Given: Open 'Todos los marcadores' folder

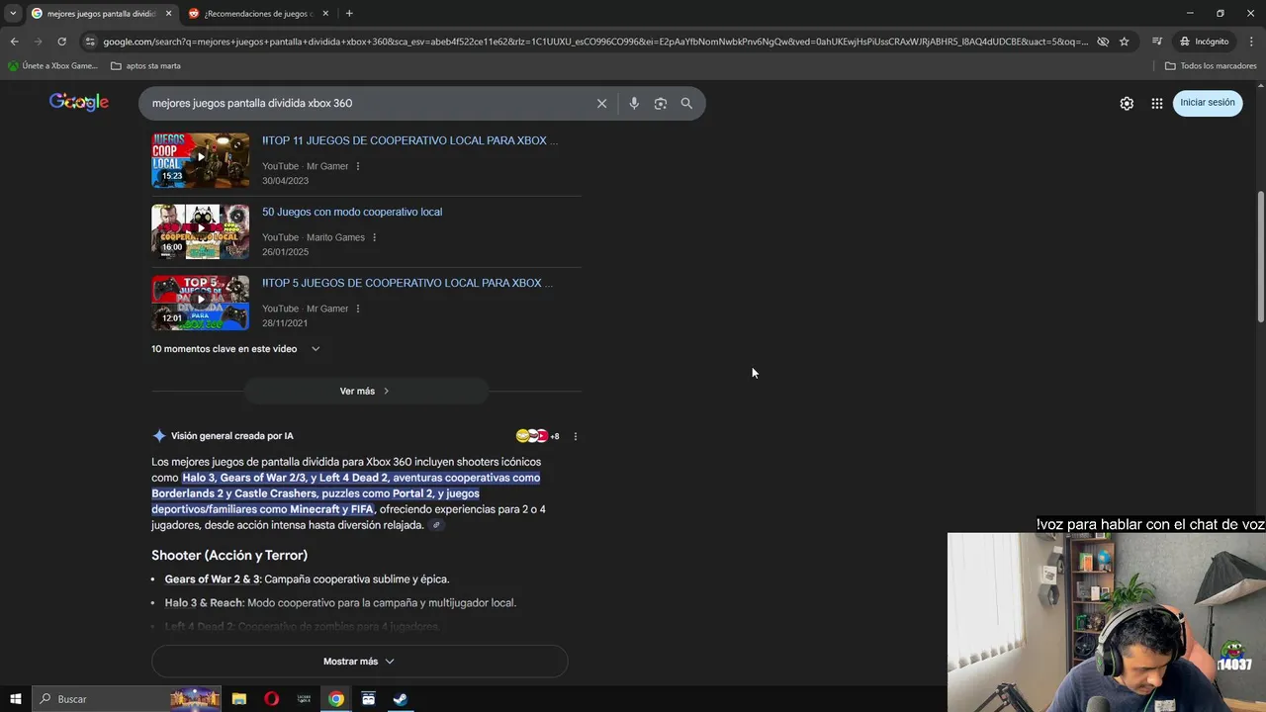Looking at the screenshot, I should tap(1211, 66).
